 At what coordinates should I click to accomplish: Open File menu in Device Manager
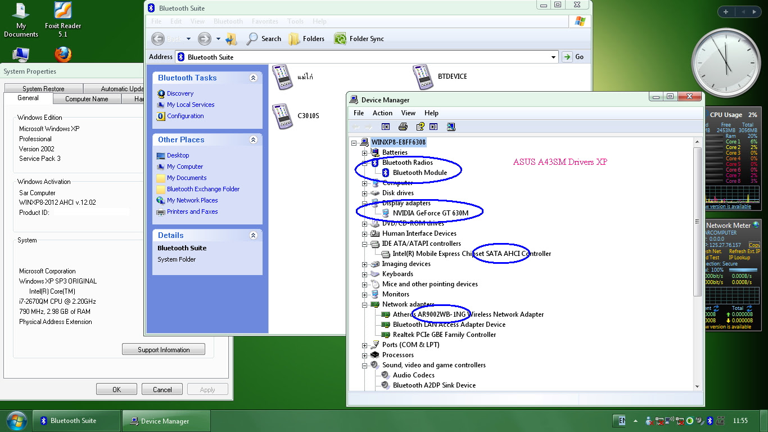pyautogui.click(x=359, y=113)
